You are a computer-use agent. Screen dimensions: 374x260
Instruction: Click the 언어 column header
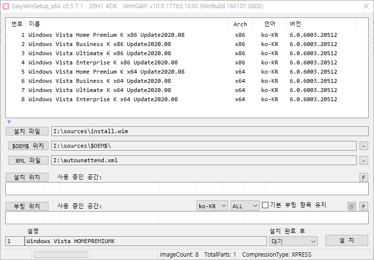pyautogui.click(x=269, y=24)
